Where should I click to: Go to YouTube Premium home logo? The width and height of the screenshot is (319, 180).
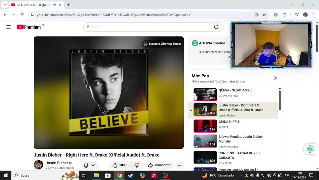pos(29,27)
